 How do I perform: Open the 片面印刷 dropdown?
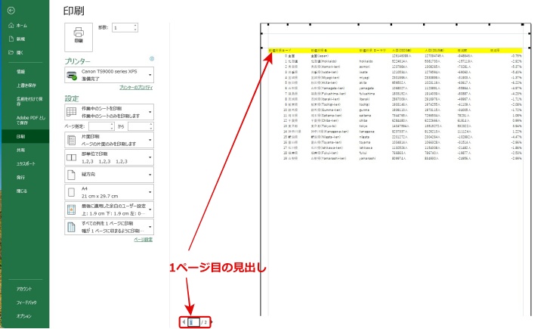[x=110, y=140]
